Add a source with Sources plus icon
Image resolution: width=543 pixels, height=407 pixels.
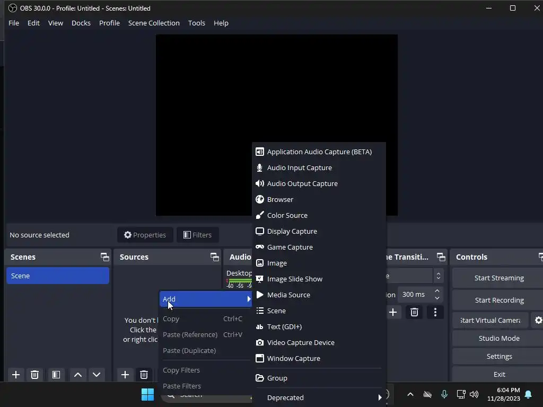coord(125,375)
